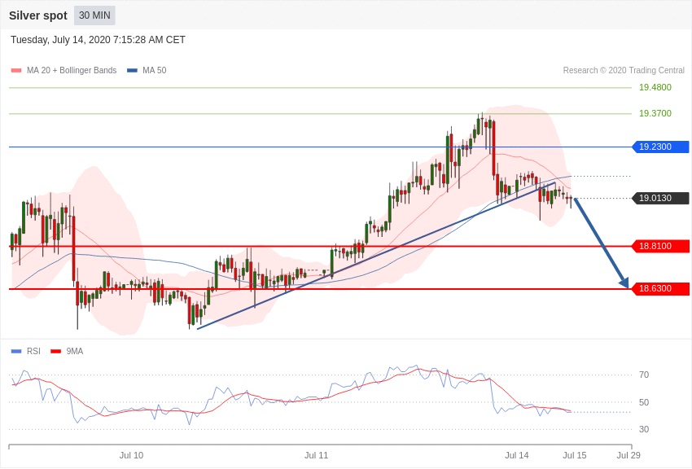692x469 pixels.
Task: Click the red 9MA legend swatch
Action: coord(55,352)
